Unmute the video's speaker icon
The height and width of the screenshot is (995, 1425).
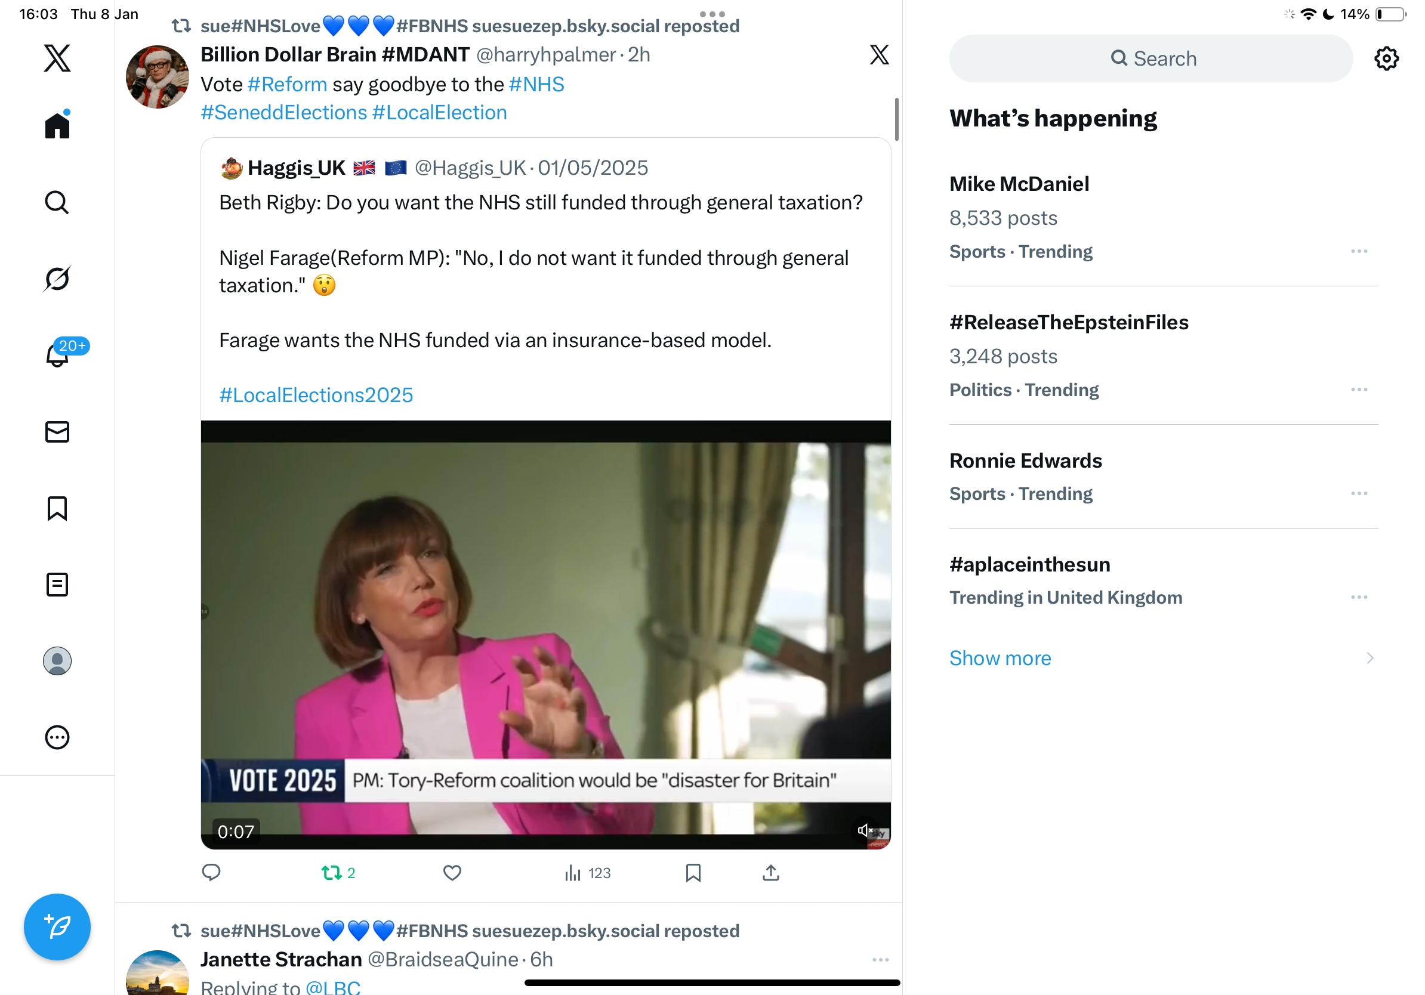(x=865, y=830)
